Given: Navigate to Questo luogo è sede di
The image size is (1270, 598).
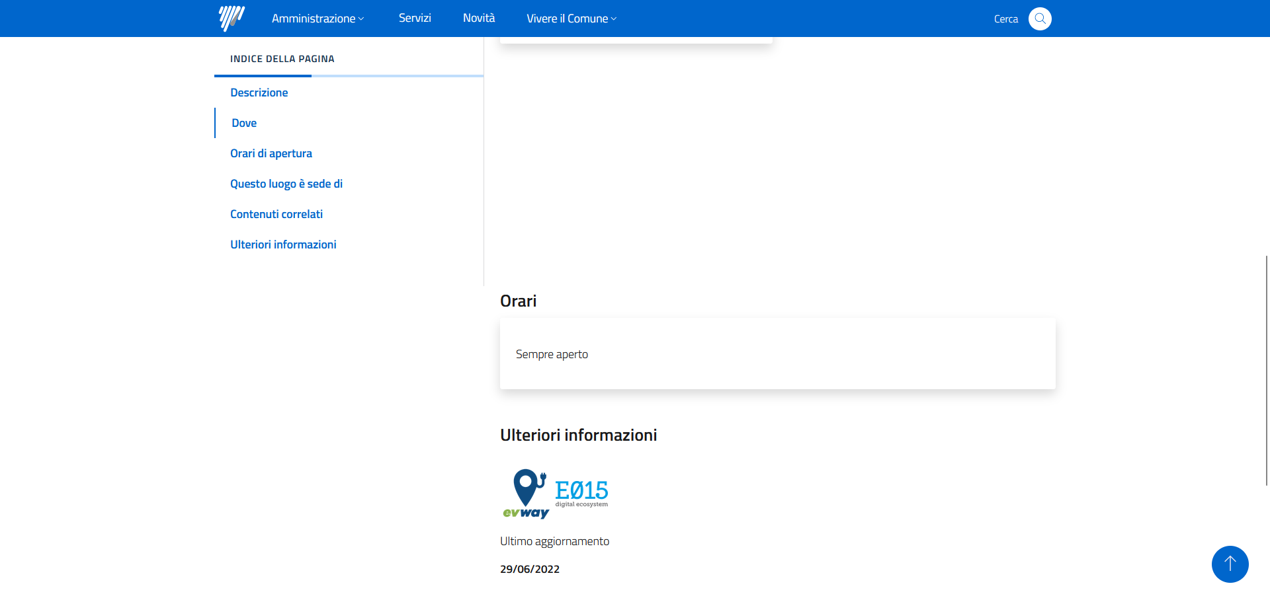Looking at the screenshot, I should [x=286, y=184].
